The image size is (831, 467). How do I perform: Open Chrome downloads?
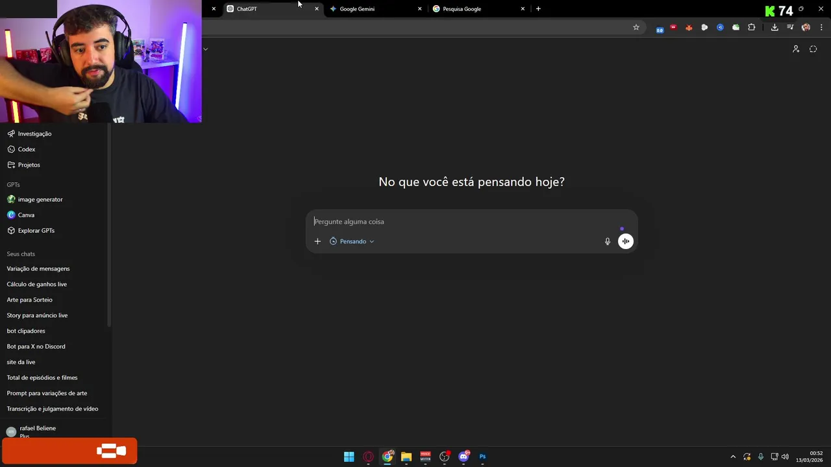pos(775,27)
